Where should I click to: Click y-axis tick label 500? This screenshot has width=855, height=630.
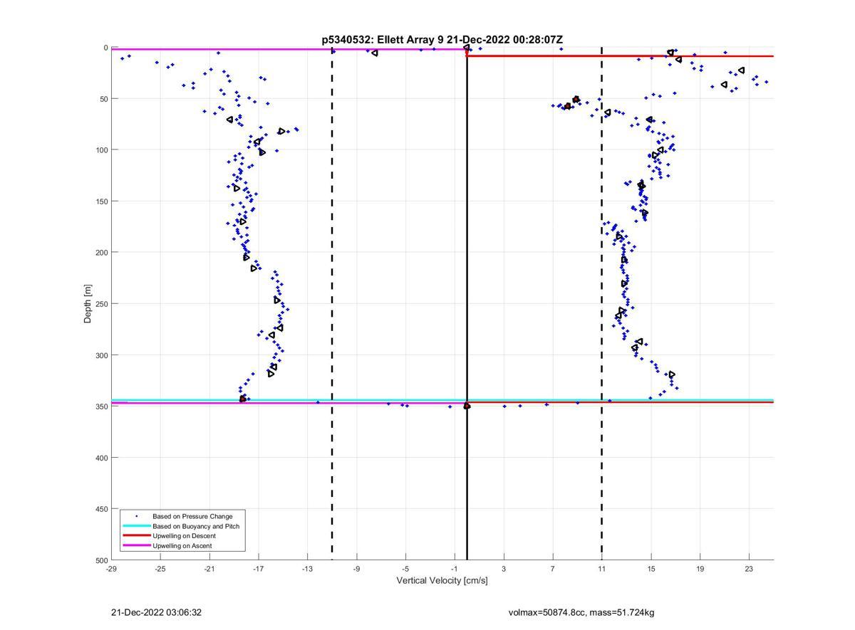[x=101, y=560]
